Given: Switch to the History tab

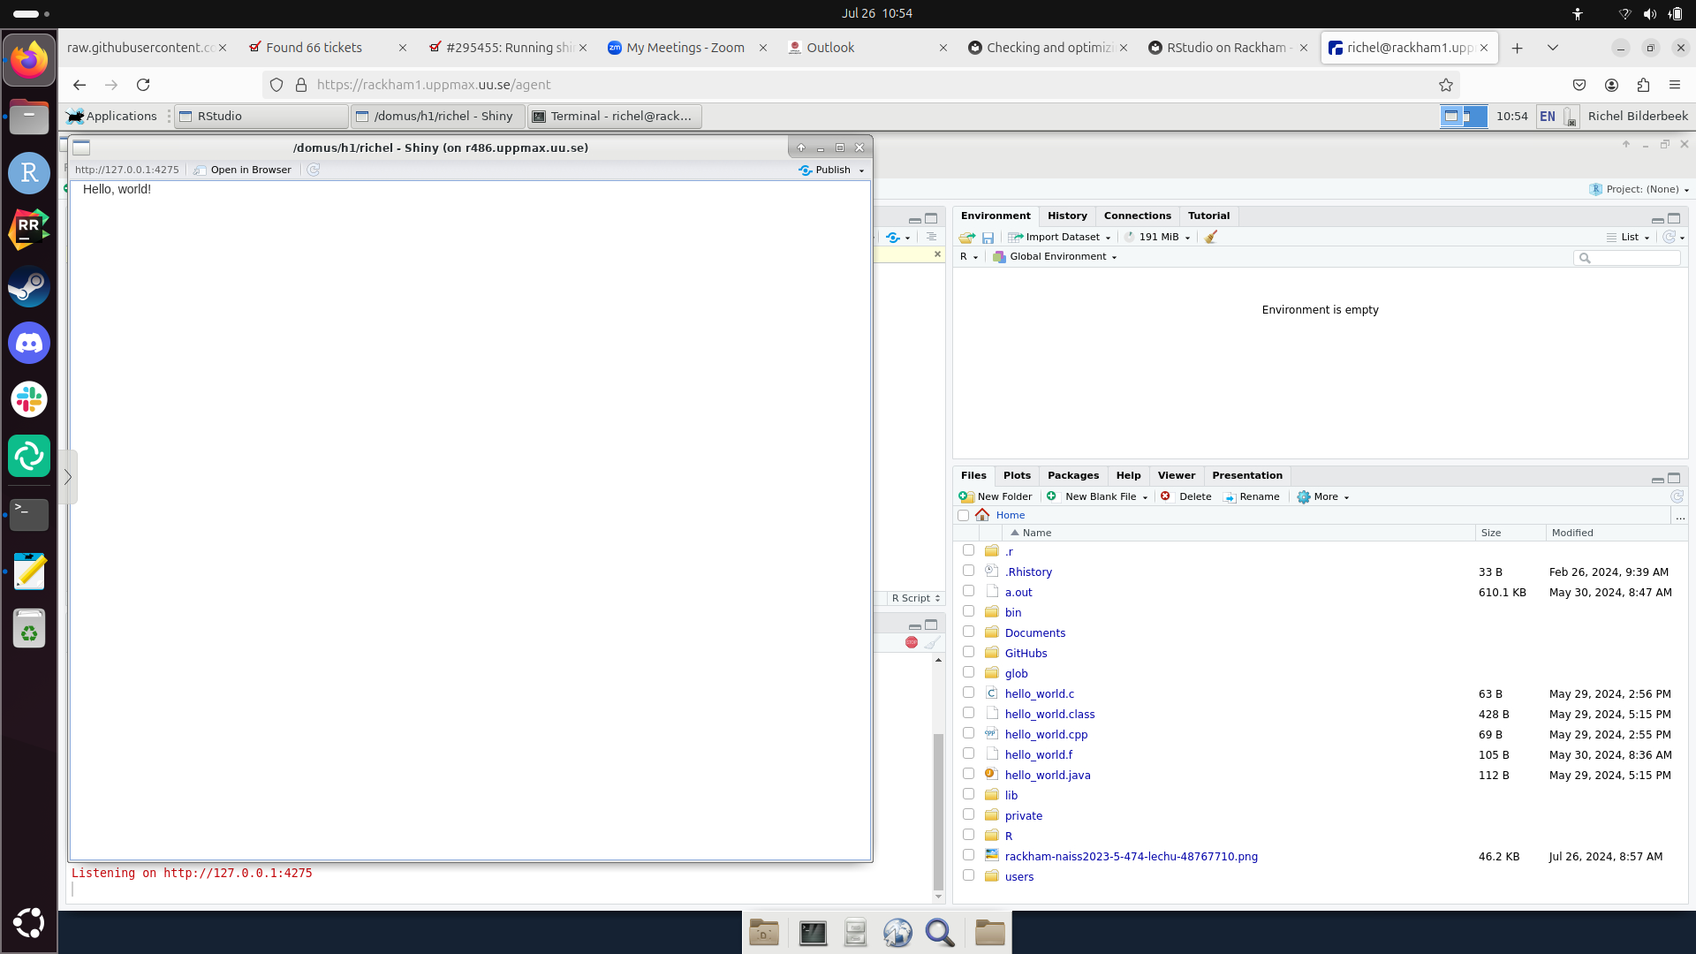Looking at the screenshot, I should (x=1067, y=216).
